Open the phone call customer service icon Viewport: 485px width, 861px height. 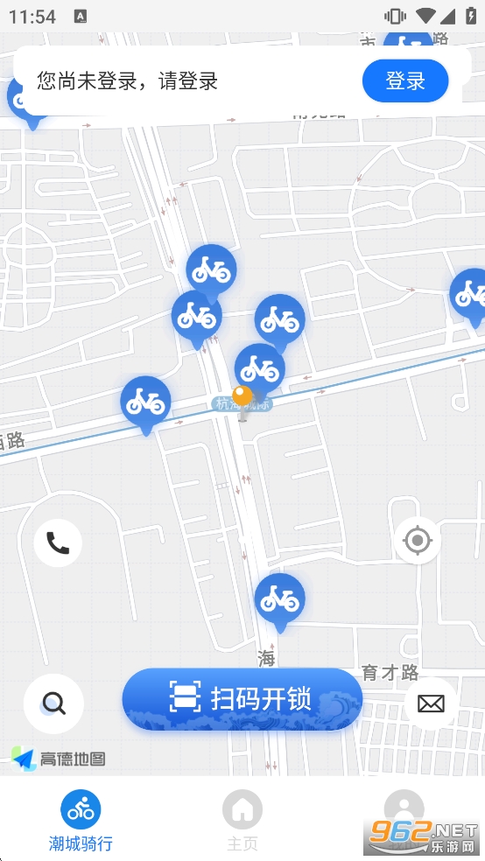point(58,543)
